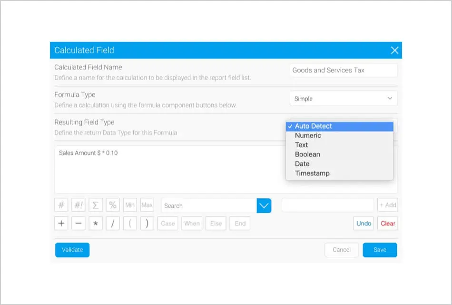
Task: Click the hash (#) count button
Action: pyautogui.click(x=61, y=205)
